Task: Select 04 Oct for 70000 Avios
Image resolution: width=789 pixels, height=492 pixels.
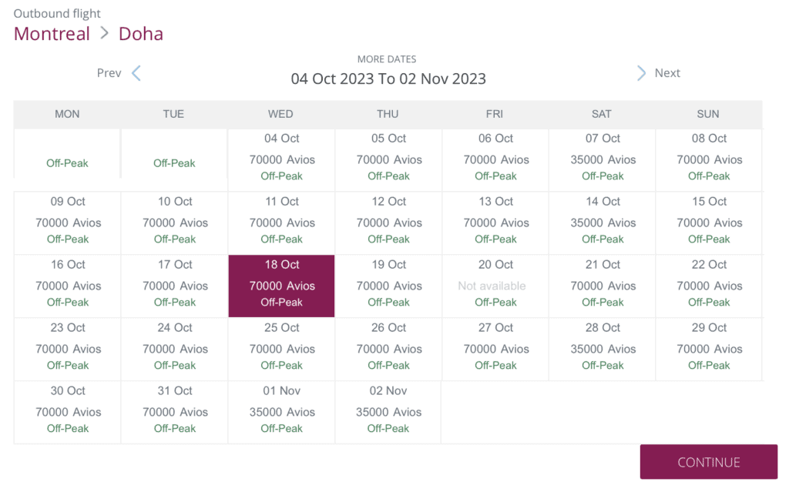Action: pos(281,159)
